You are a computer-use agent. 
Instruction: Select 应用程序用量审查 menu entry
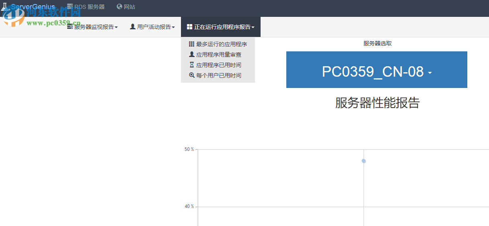click(x=218, y=55)
